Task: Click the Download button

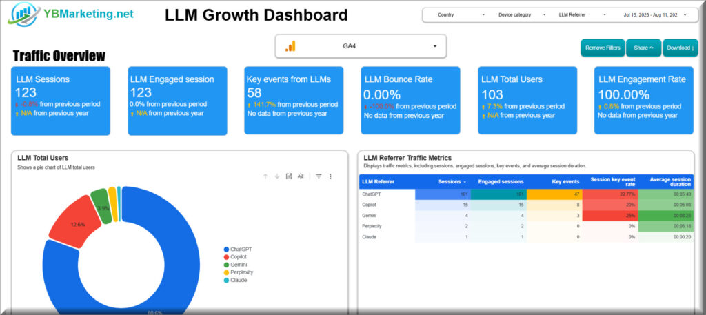Action: [680, 48]
